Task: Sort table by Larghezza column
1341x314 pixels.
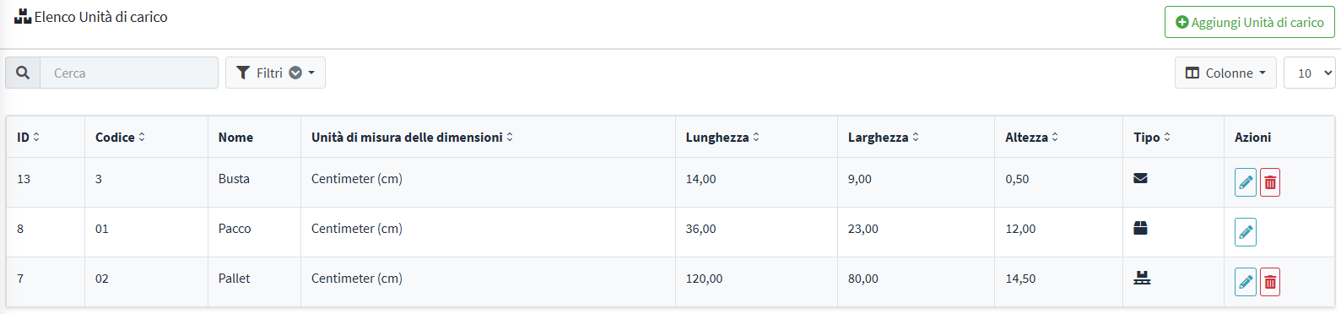Action: pos(884,137)
